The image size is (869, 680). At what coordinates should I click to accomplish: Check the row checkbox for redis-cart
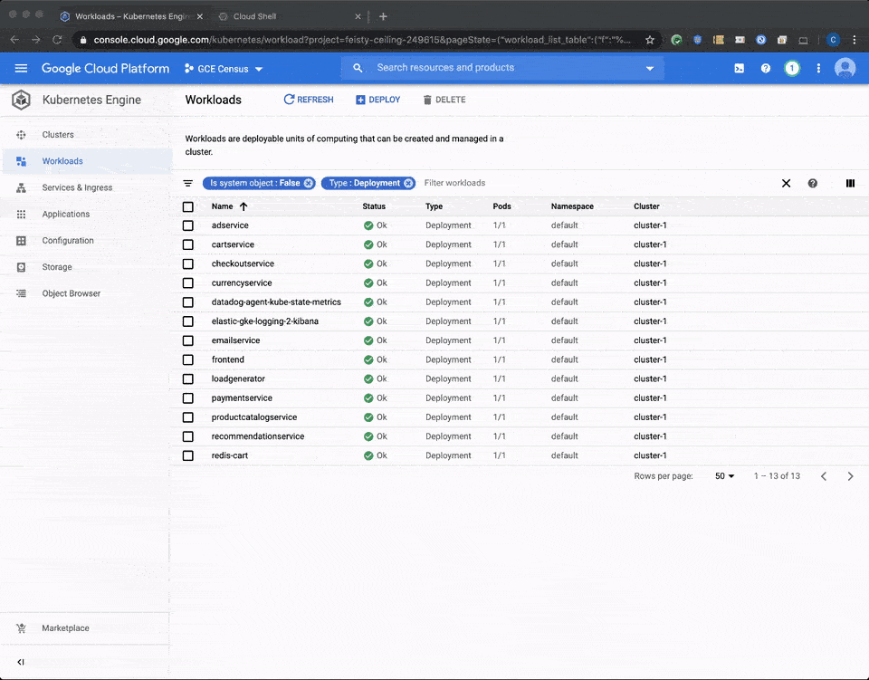[187, 455]
